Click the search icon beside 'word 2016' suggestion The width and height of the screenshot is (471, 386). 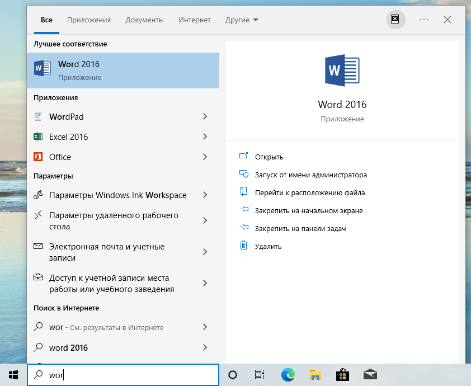(38, 347)
